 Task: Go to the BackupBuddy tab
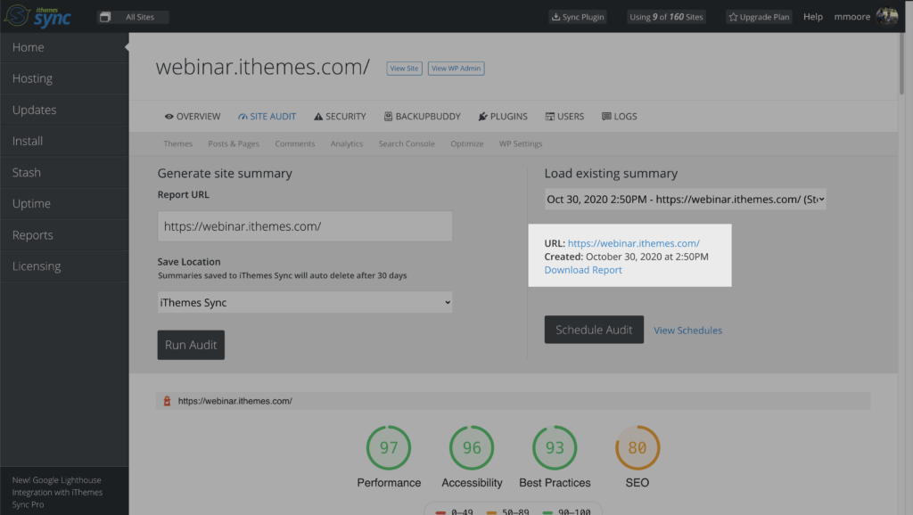click(422, 117)
